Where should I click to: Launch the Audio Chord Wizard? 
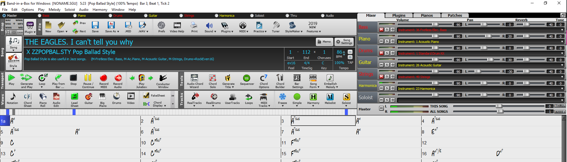[195, 81]
